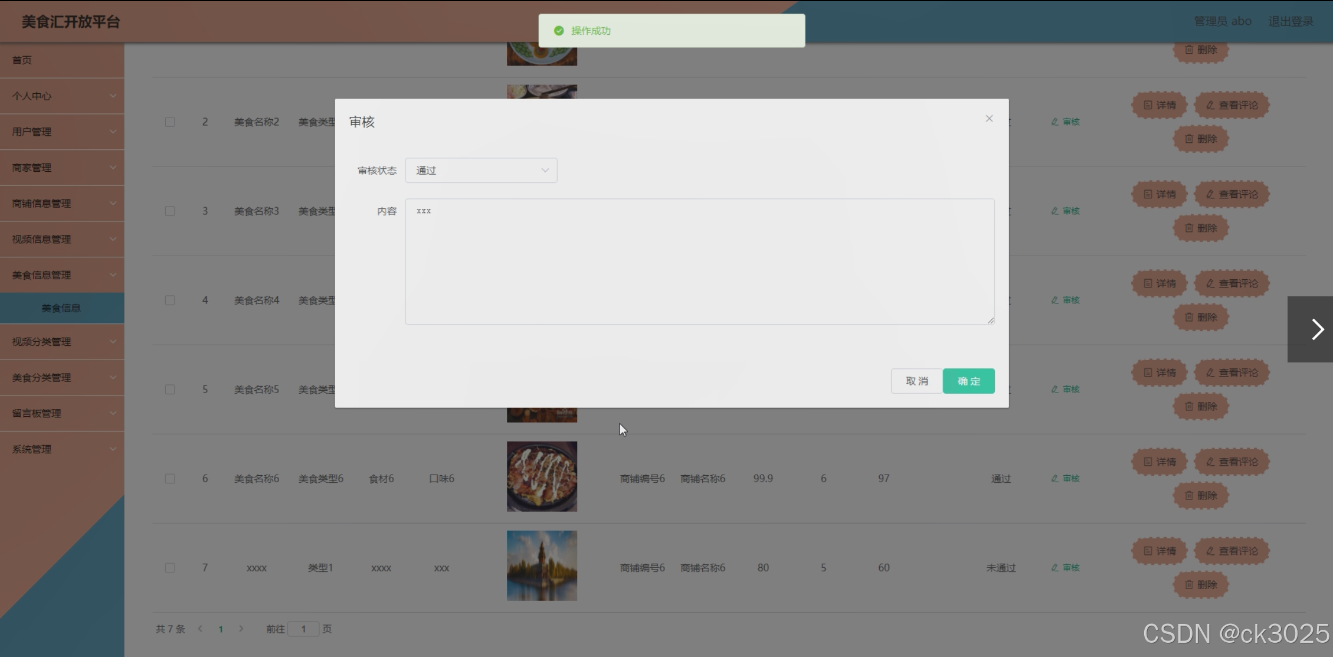Click 详情 icon button for row 2
This screenshot has height=657, width=1333.
1160,105
